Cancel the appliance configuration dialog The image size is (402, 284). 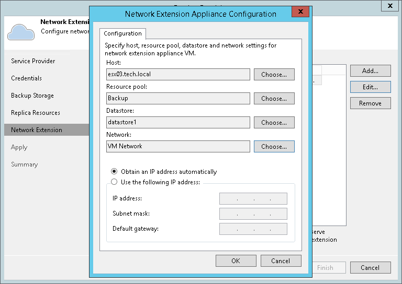(x=281, y=261)
